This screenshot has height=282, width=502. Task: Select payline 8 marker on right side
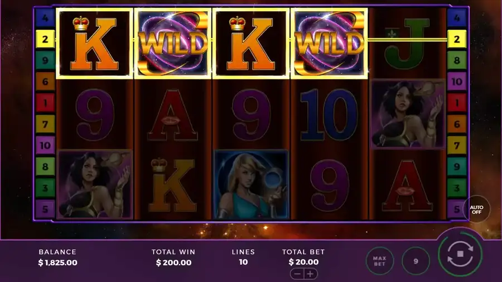point(456,60)
